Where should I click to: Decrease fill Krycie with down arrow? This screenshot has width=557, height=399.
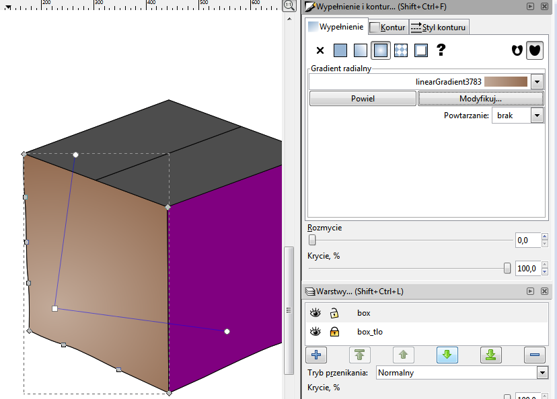(545, 272)
